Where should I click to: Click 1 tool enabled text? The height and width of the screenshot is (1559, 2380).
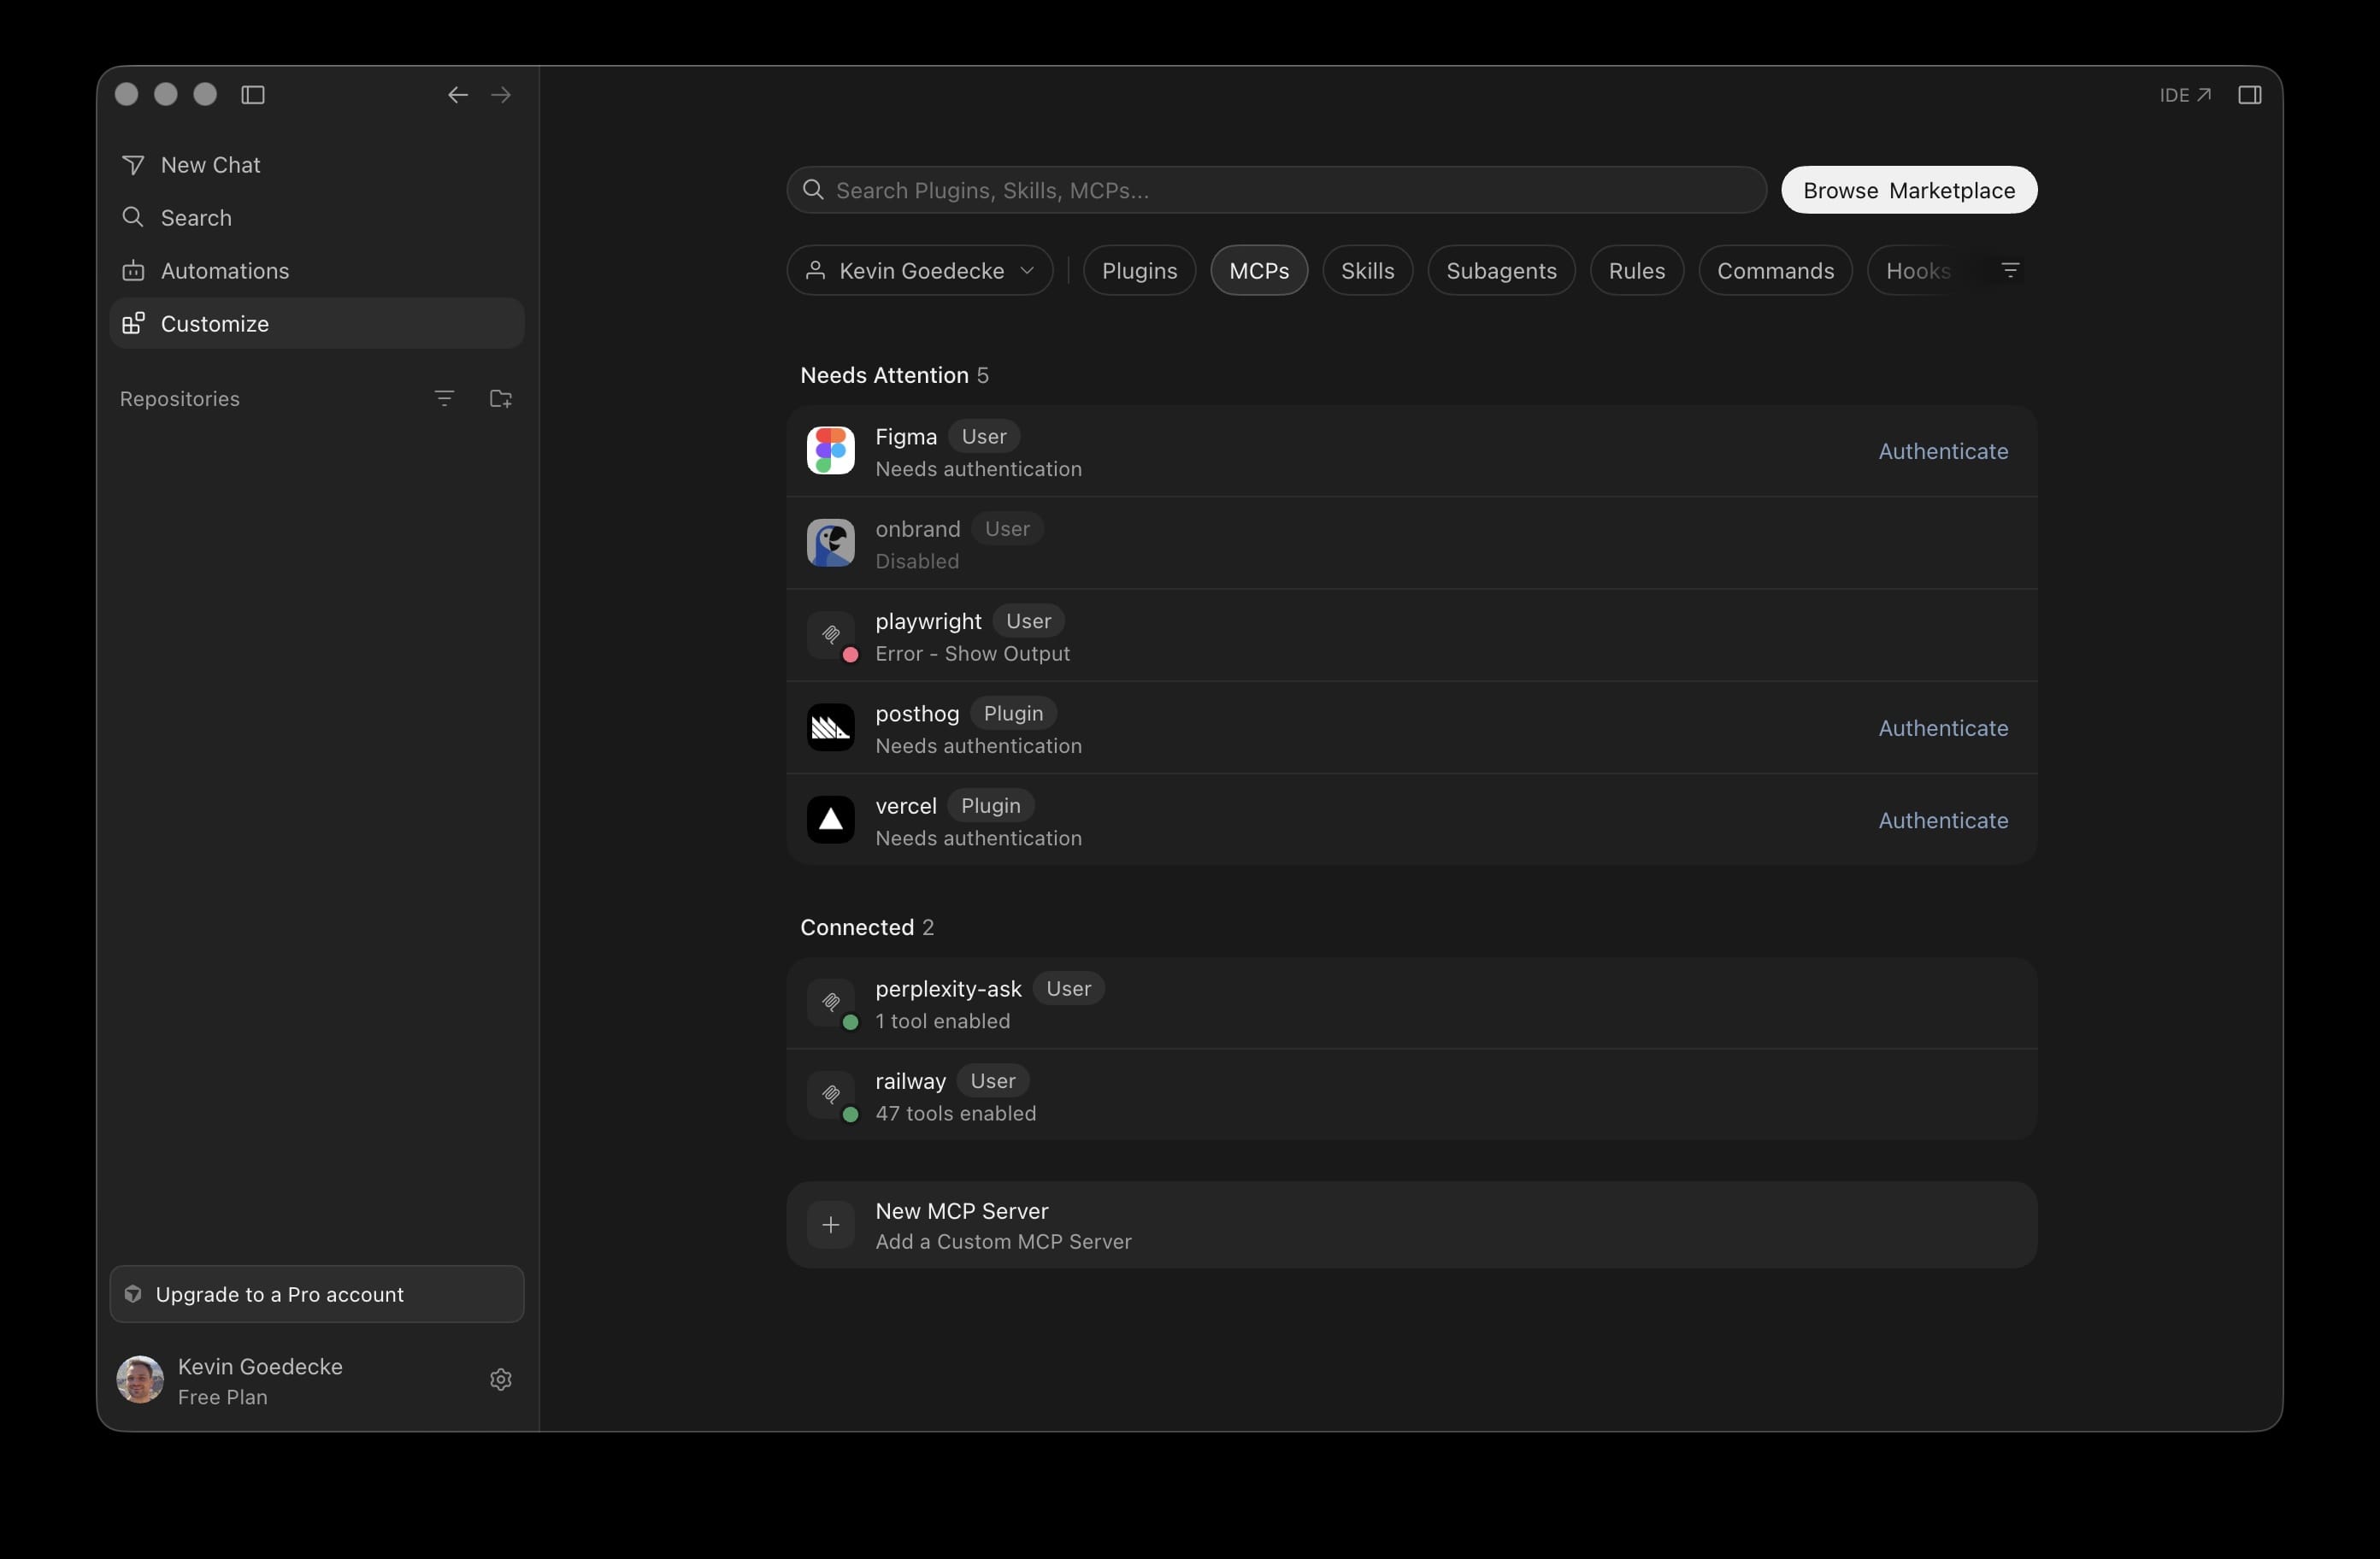point(942,1021)
